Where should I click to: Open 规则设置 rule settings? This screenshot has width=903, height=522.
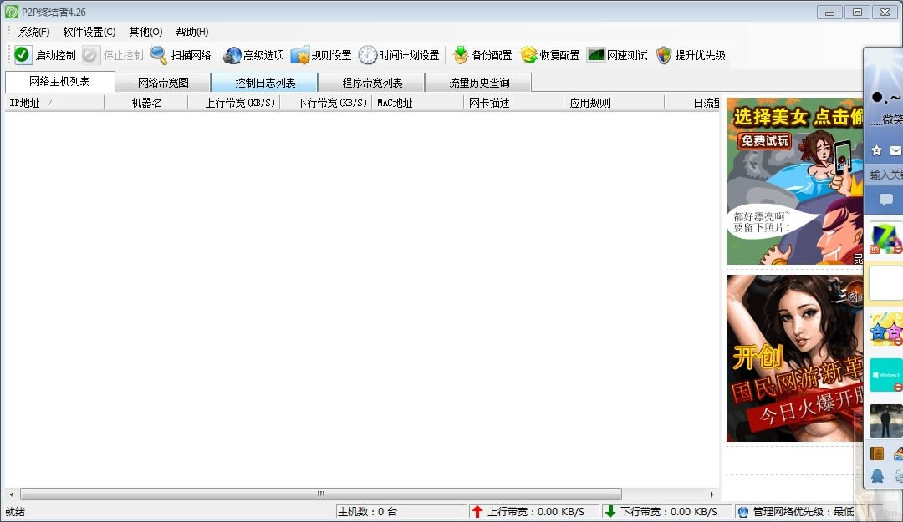[x=322, y=55]
